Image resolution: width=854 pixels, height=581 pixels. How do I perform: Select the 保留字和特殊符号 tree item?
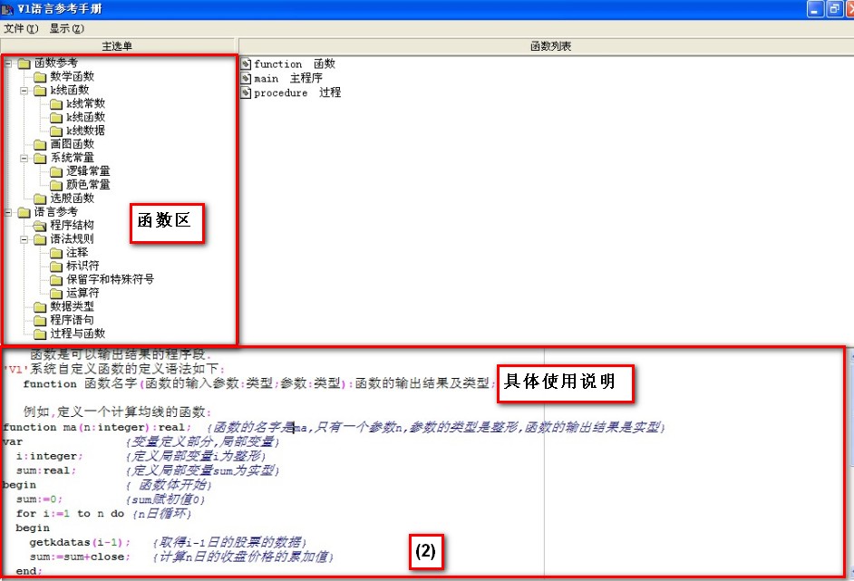point(110,279)
